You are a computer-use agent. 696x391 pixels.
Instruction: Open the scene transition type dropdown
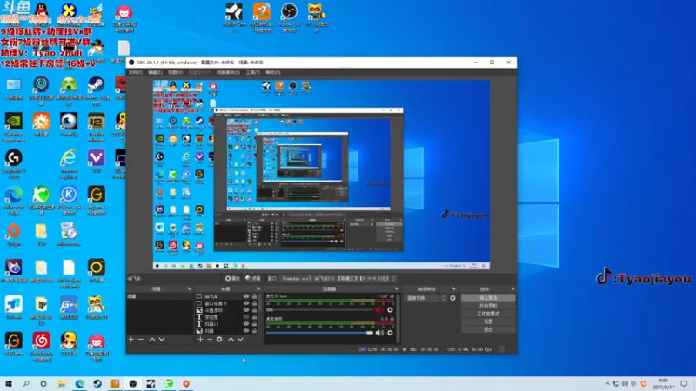pos(425,298)
